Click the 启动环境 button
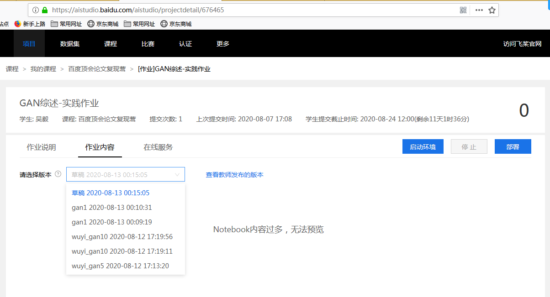The image size is (550, 297). (423, 146)
